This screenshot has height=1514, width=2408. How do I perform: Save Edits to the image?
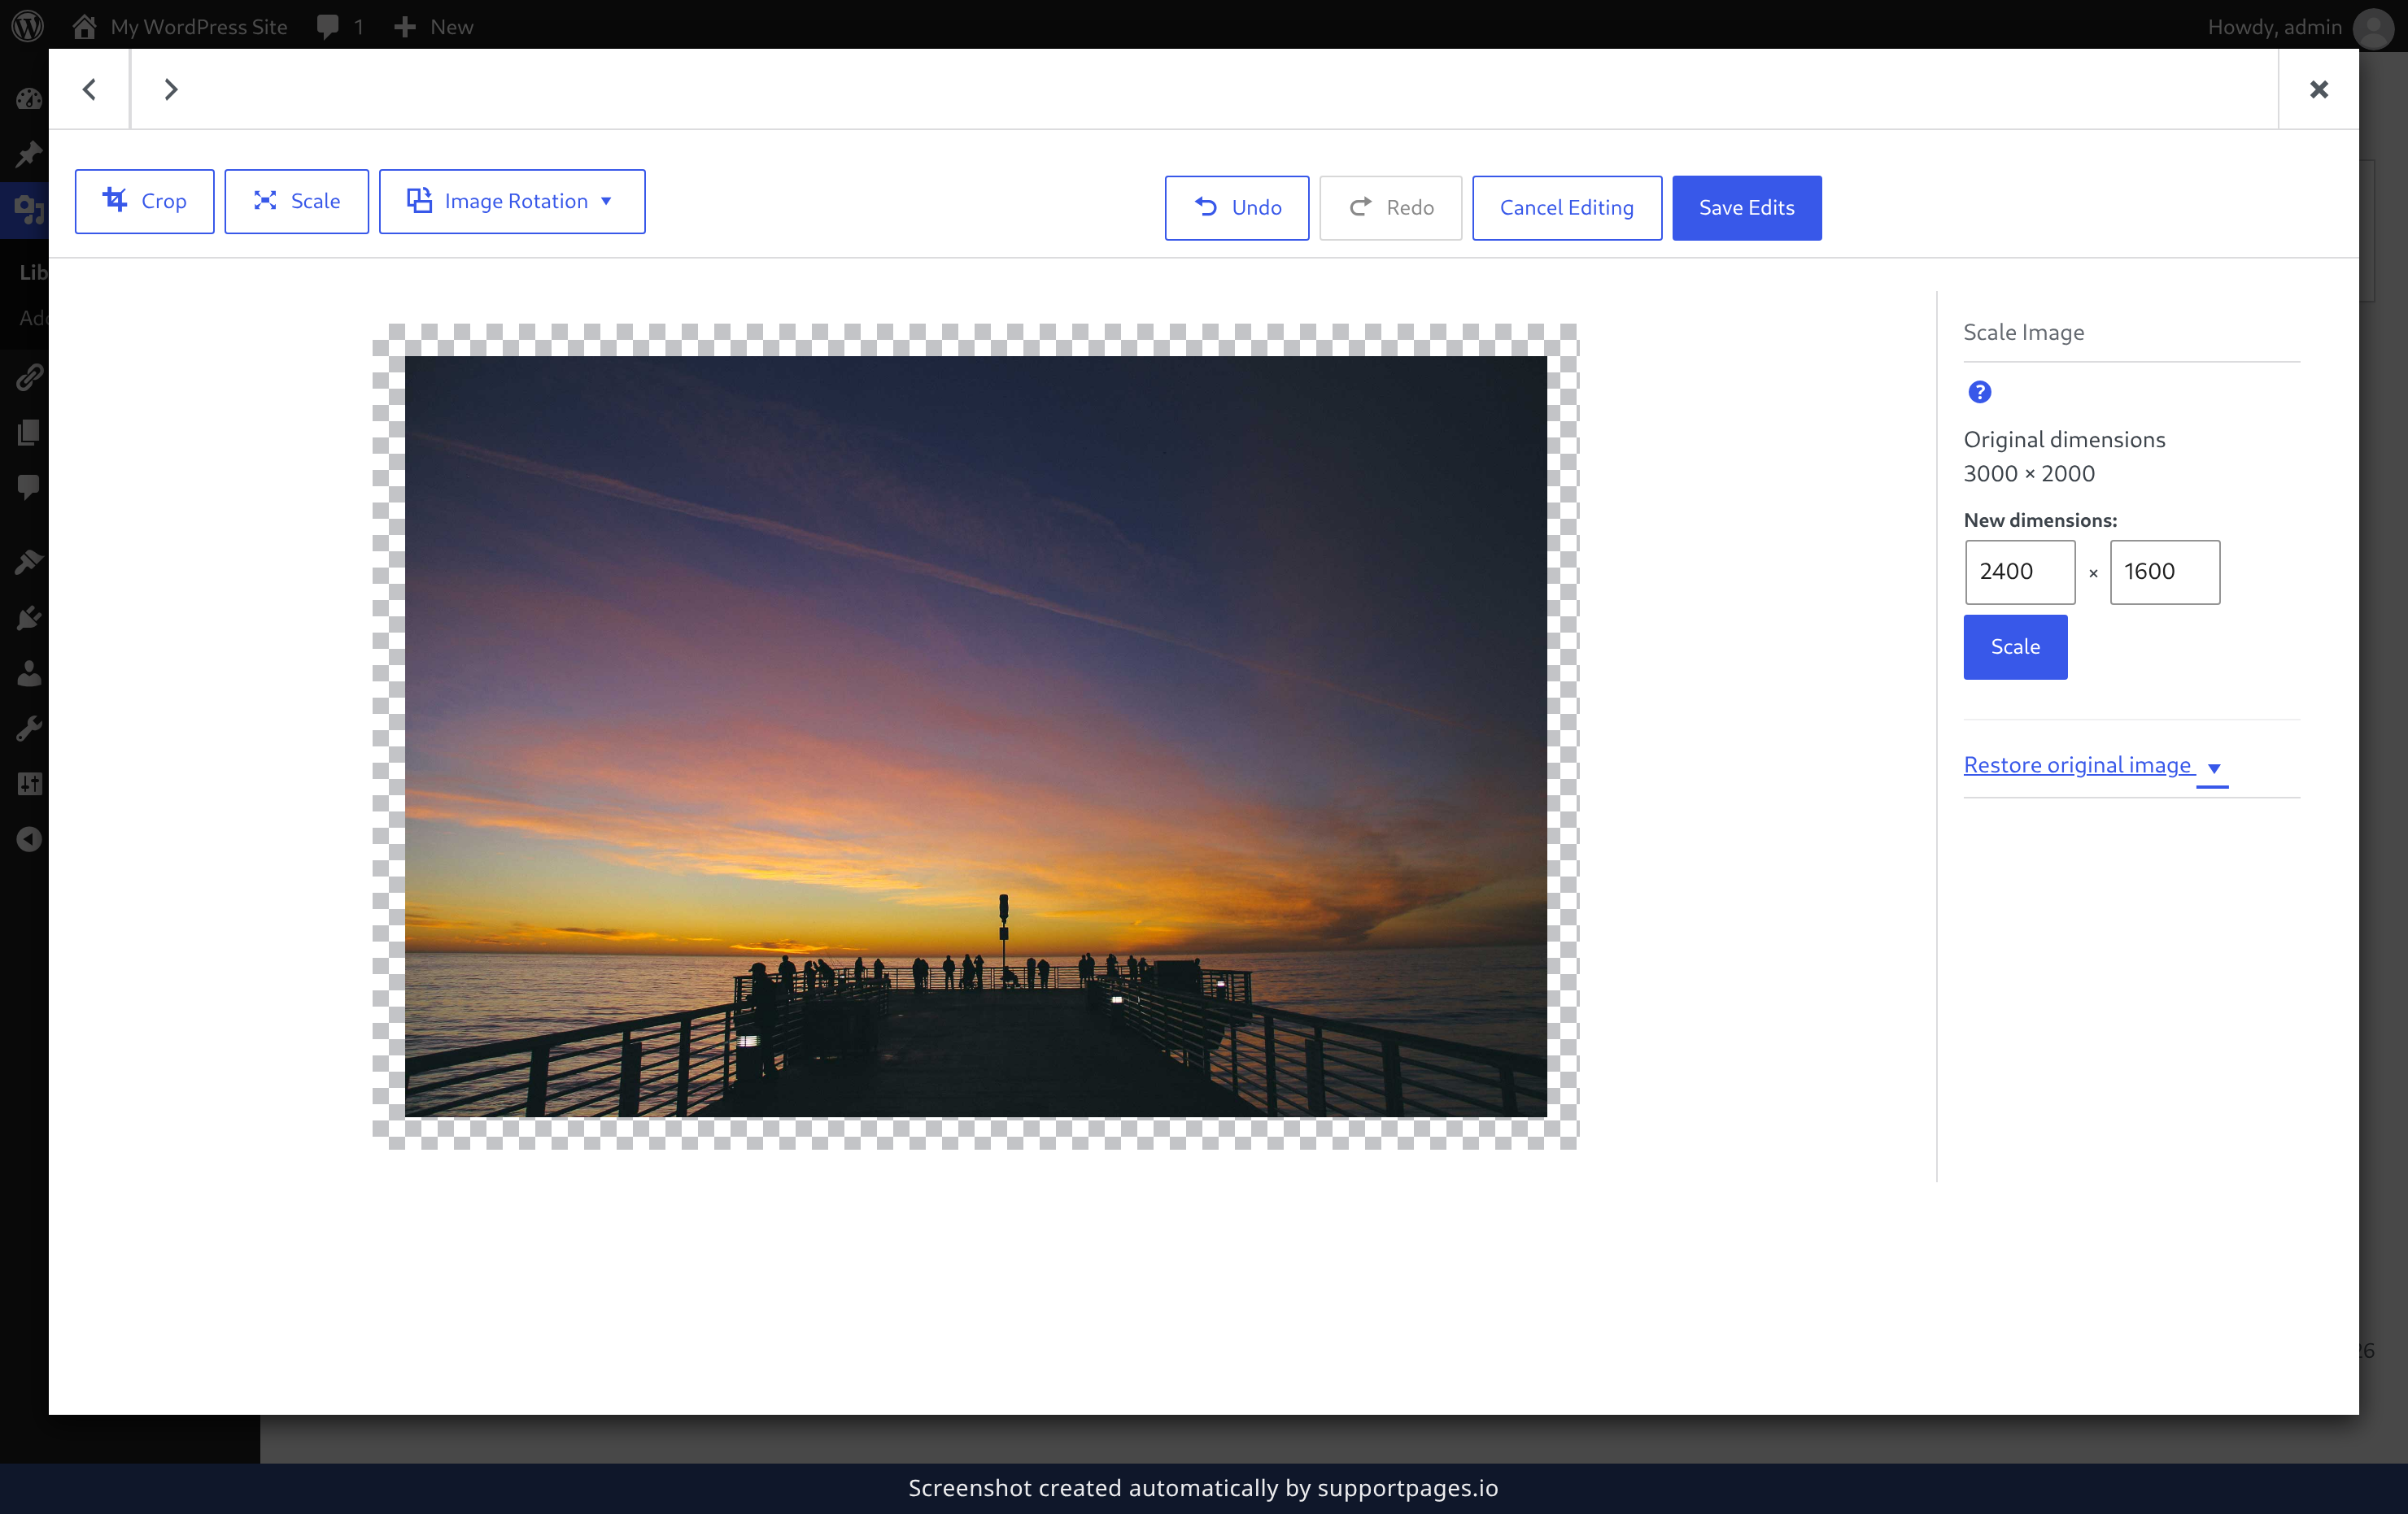pyautogui.click(x=1746, y=208)
